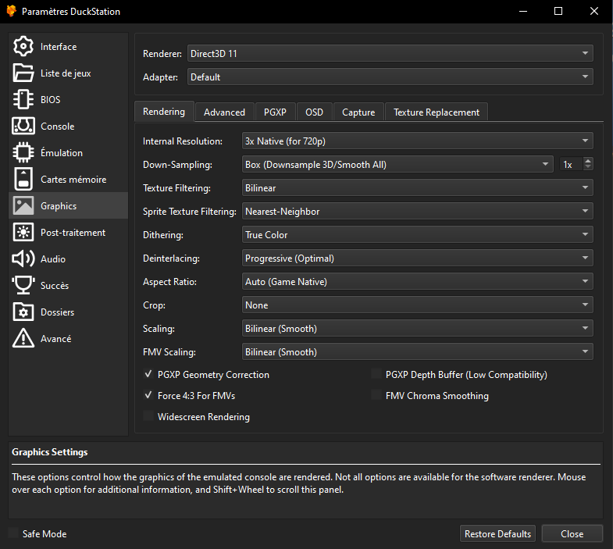
Task: Enable Widescreen Rendering checkbox
Action: [x=148, y=416]
